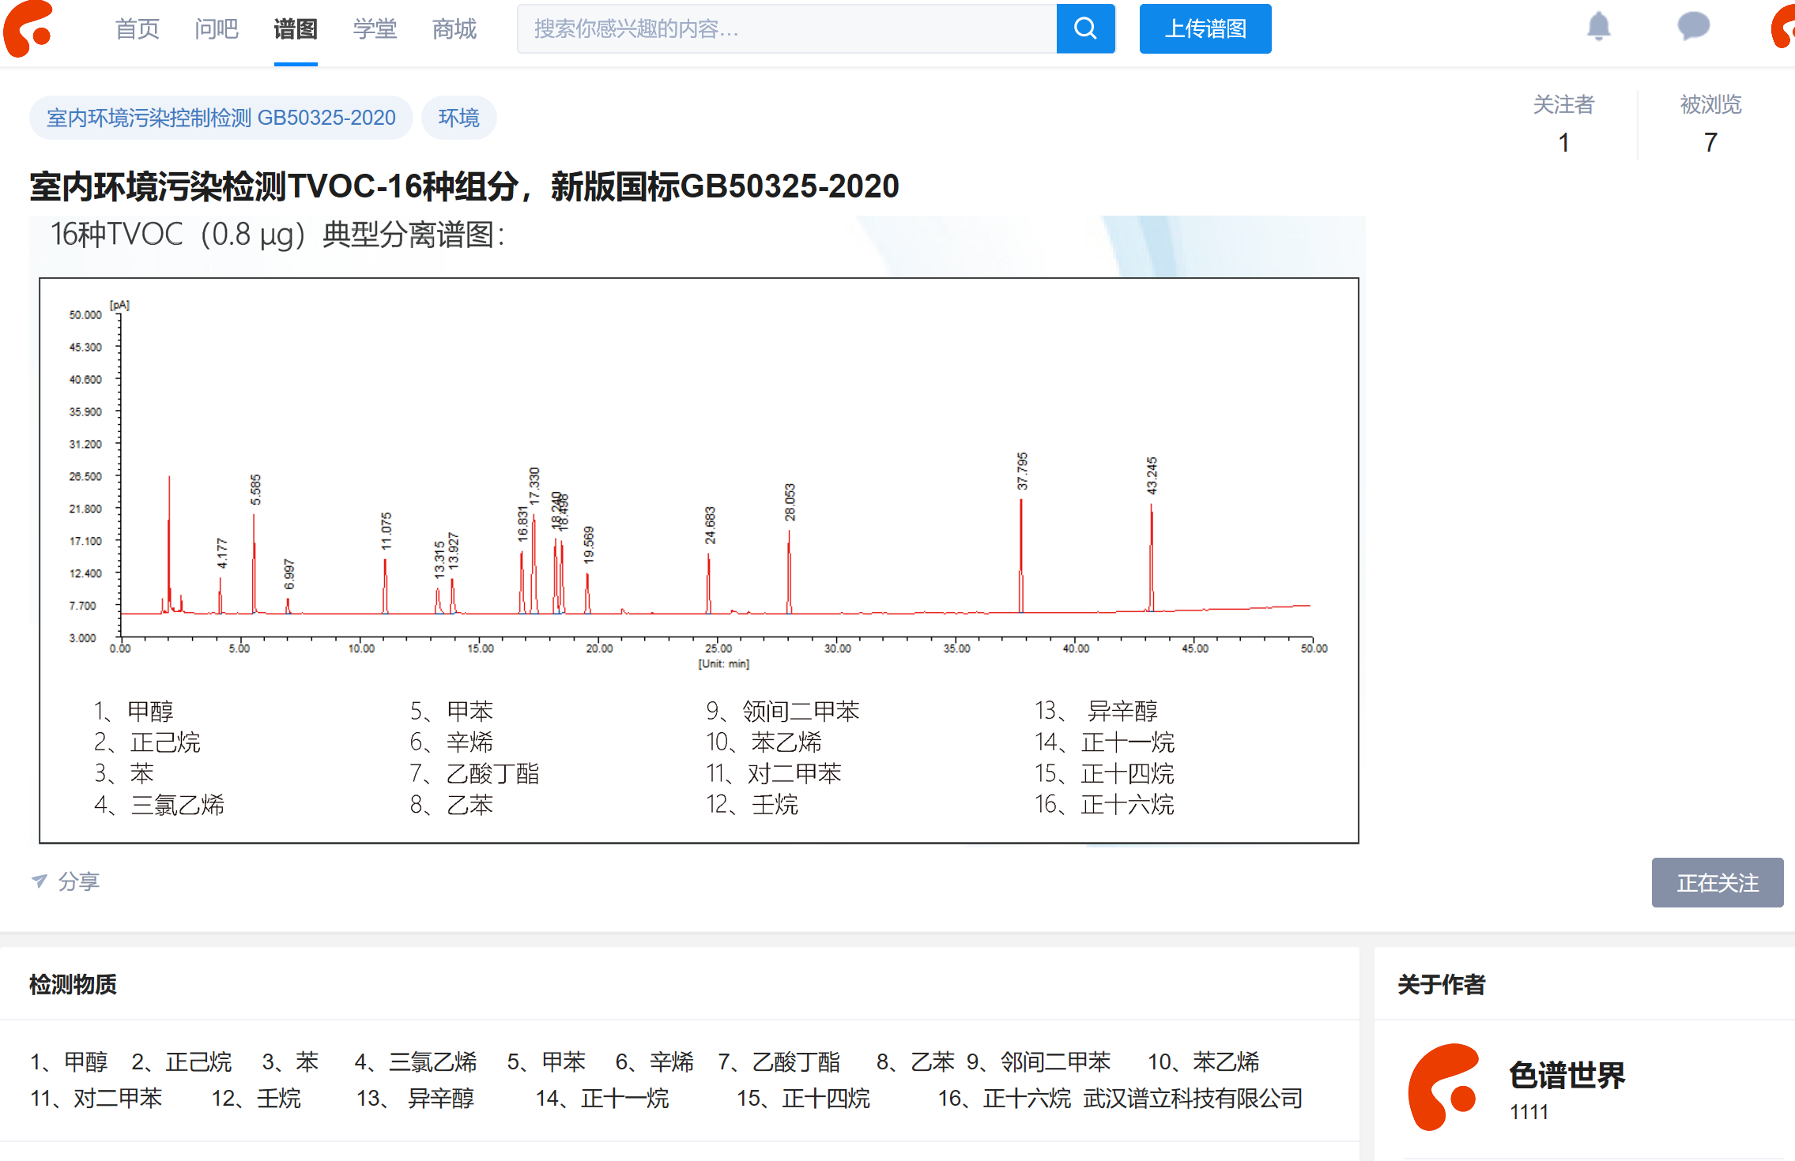Screen dimensions: 1795x1161
Task: Click the user avatar at top right
Action: [1783, 27]
